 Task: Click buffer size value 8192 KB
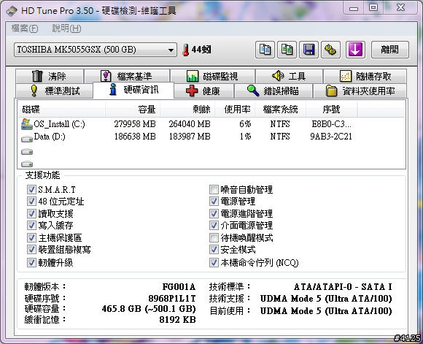[x=177, y=320]
